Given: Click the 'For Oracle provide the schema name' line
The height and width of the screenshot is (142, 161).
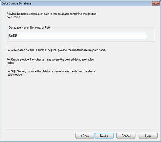Looking at the screenshot, I should (50, 60).
